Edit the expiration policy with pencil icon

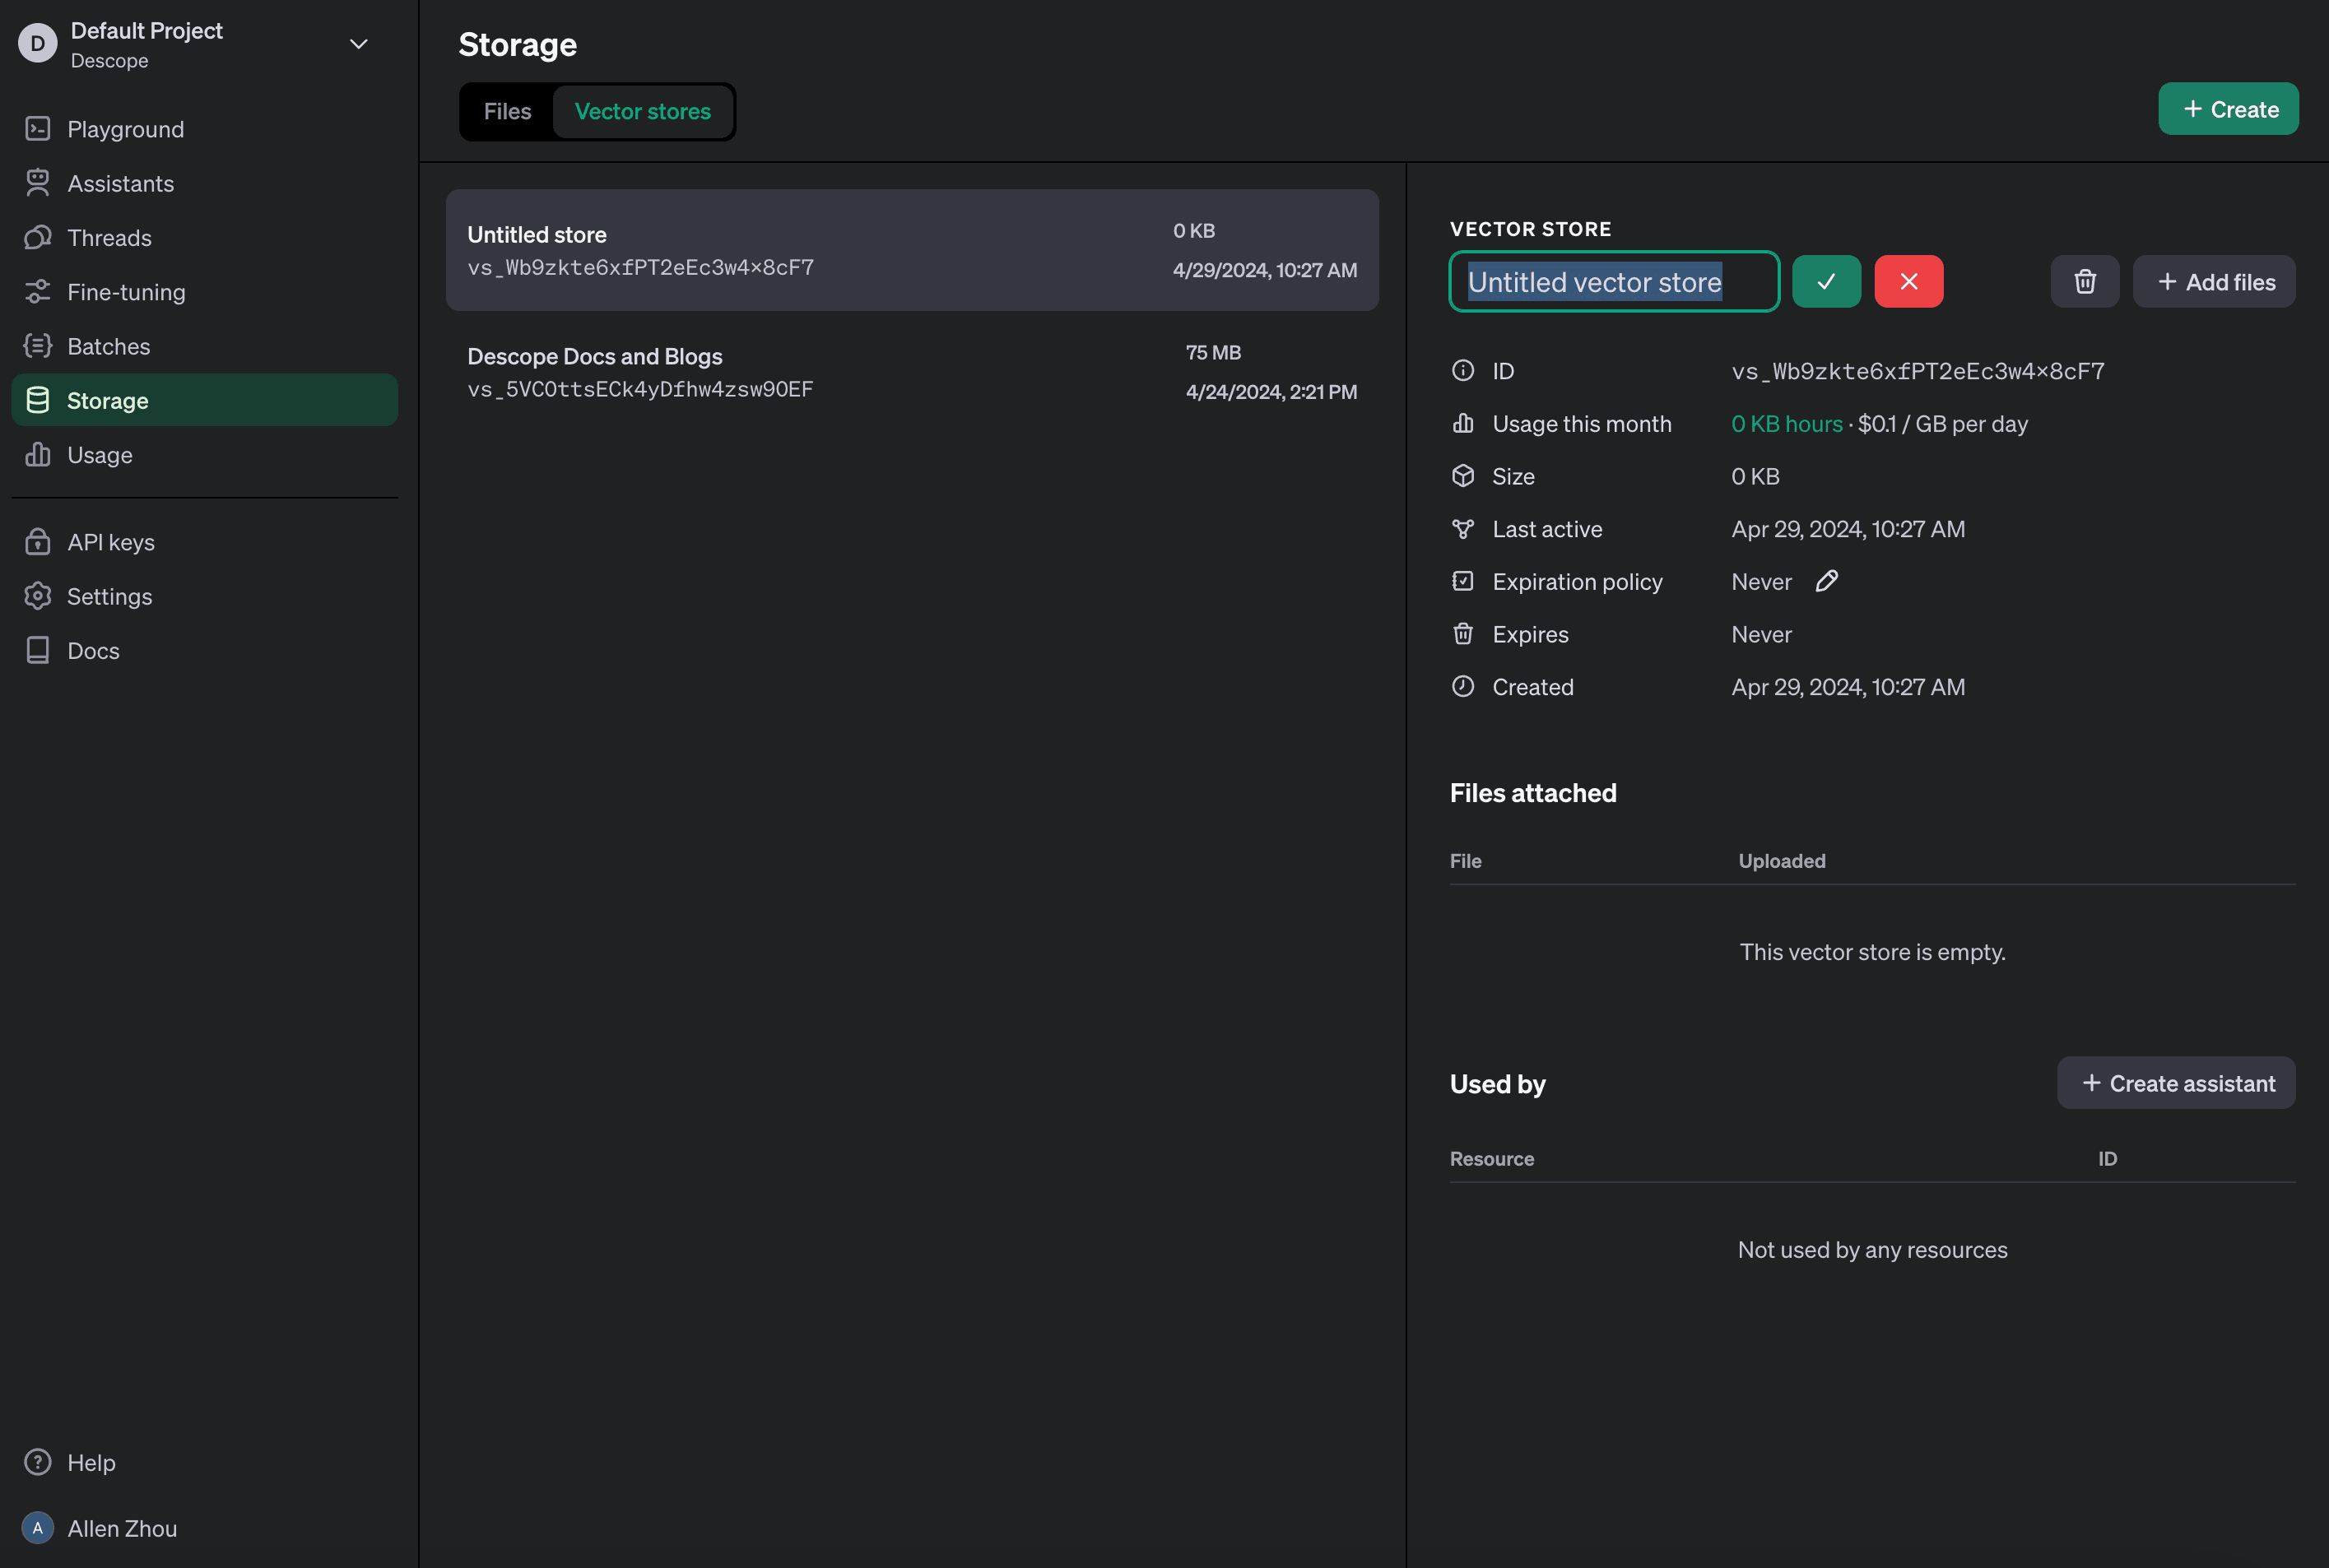point(1827,581)
